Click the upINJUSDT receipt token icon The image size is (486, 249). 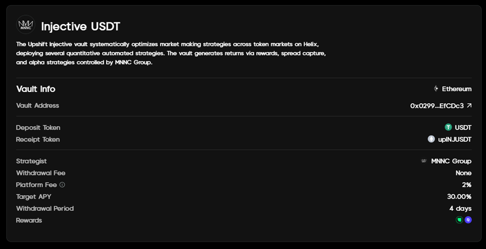[432, 139]
